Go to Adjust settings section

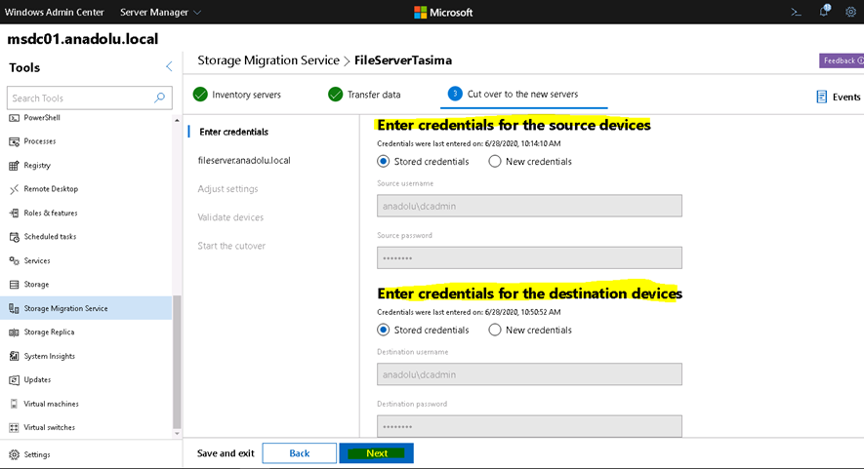click(x=227, y=189)
